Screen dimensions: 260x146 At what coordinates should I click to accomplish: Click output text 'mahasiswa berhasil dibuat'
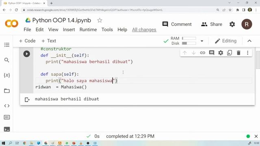[67, 99]
